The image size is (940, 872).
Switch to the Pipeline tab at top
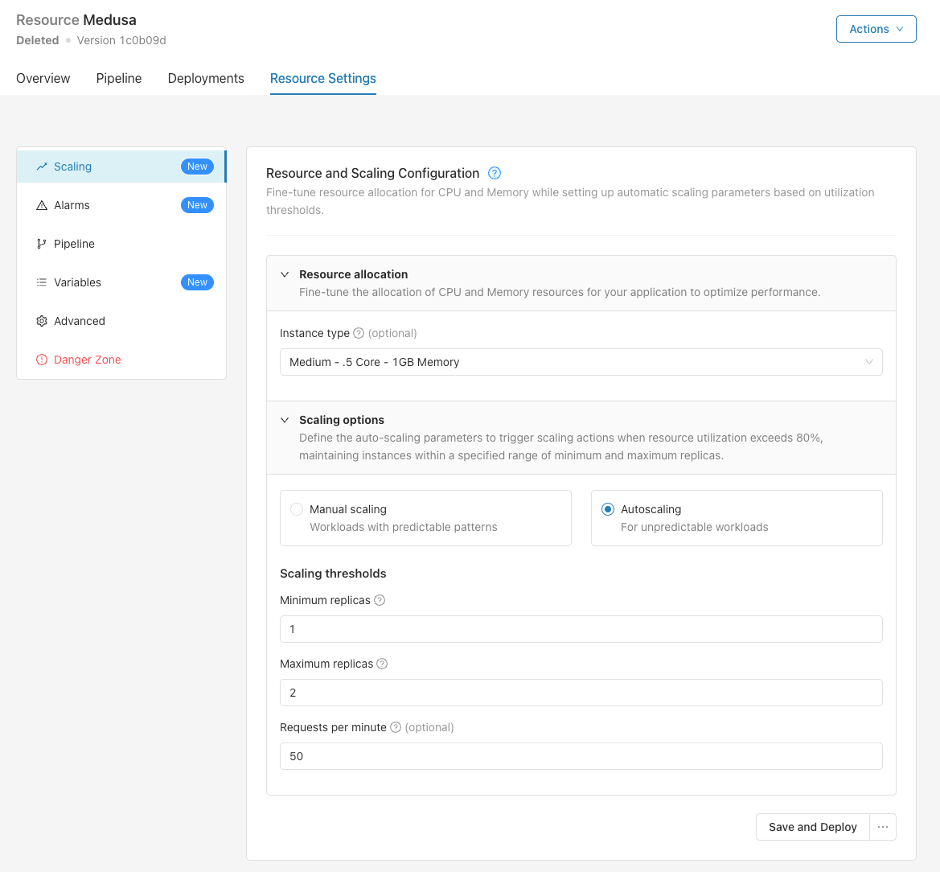(x=119, y=79)
